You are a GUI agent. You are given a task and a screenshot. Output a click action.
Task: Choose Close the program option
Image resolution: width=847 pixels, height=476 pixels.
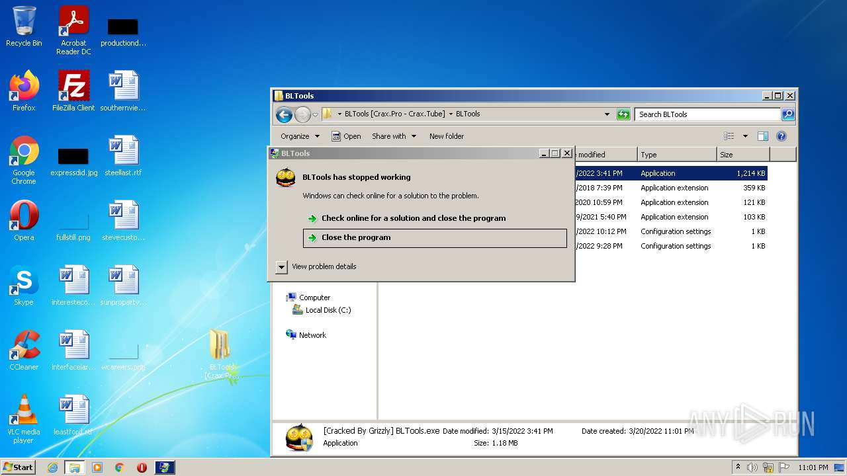(435, 238)
